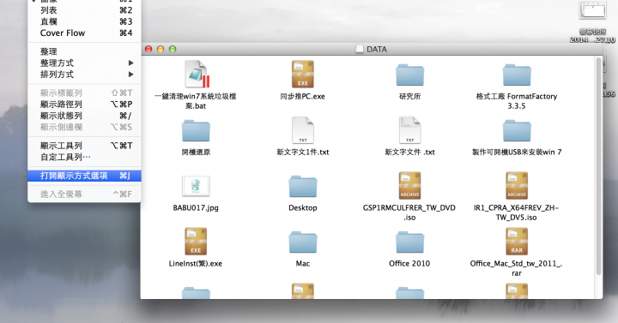Open 自定工具列… menu item
This screenshot has height=323, width=618.
(x=84, y=157)
